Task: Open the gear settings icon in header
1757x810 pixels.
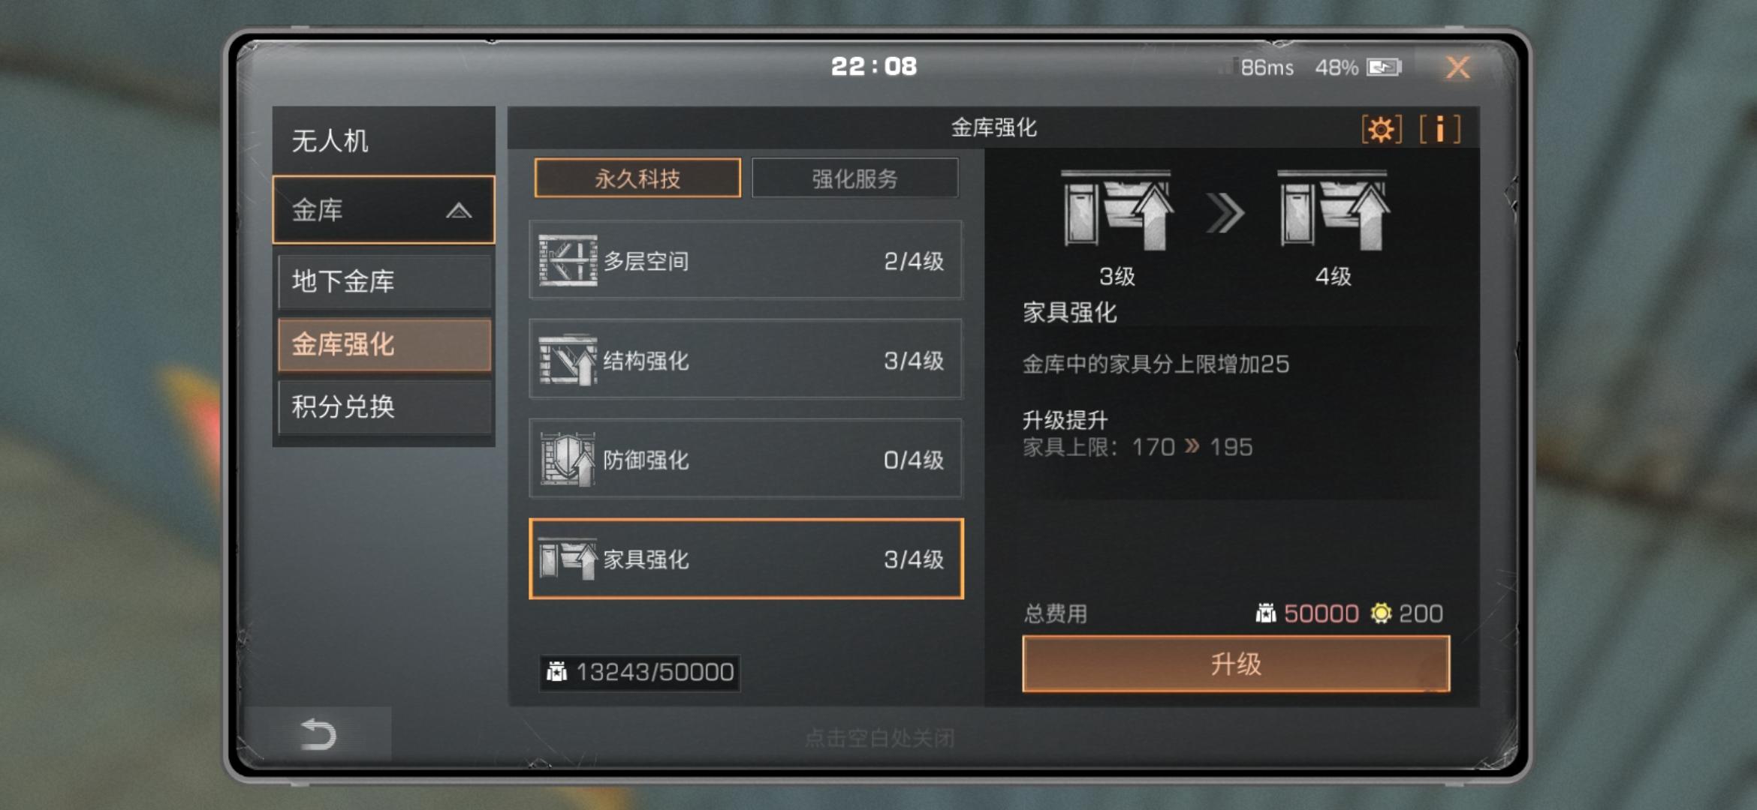Action: tap(1381, 129)
